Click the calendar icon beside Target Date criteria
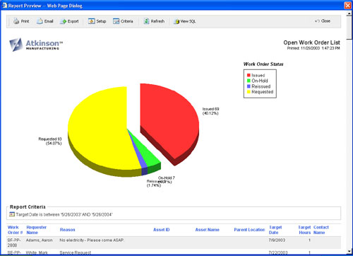Viewport: 353px width, 256px height. (12, 214)
